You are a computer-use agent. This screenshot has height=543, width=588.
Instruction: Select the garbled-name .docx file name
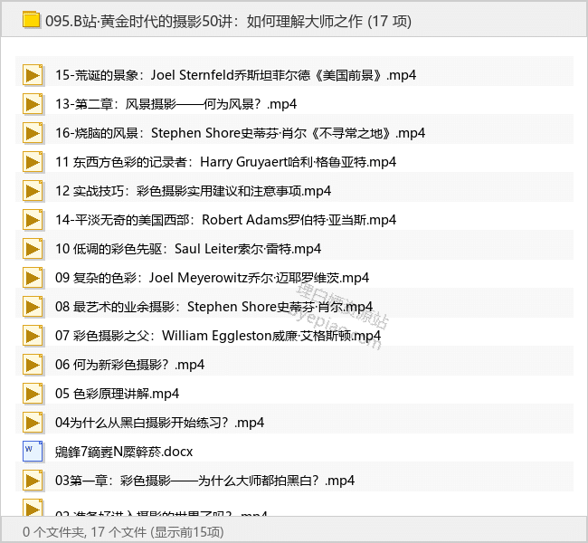click(x=124, y=452)
